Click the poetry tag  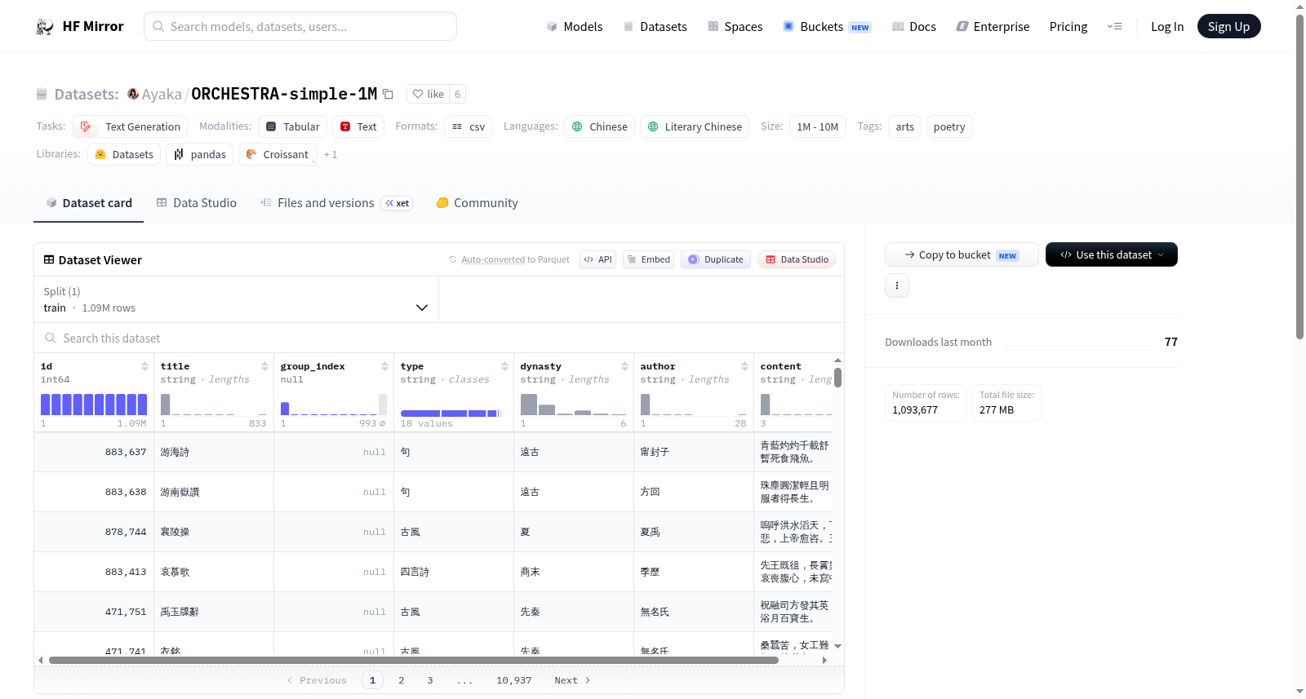point(949,127)
